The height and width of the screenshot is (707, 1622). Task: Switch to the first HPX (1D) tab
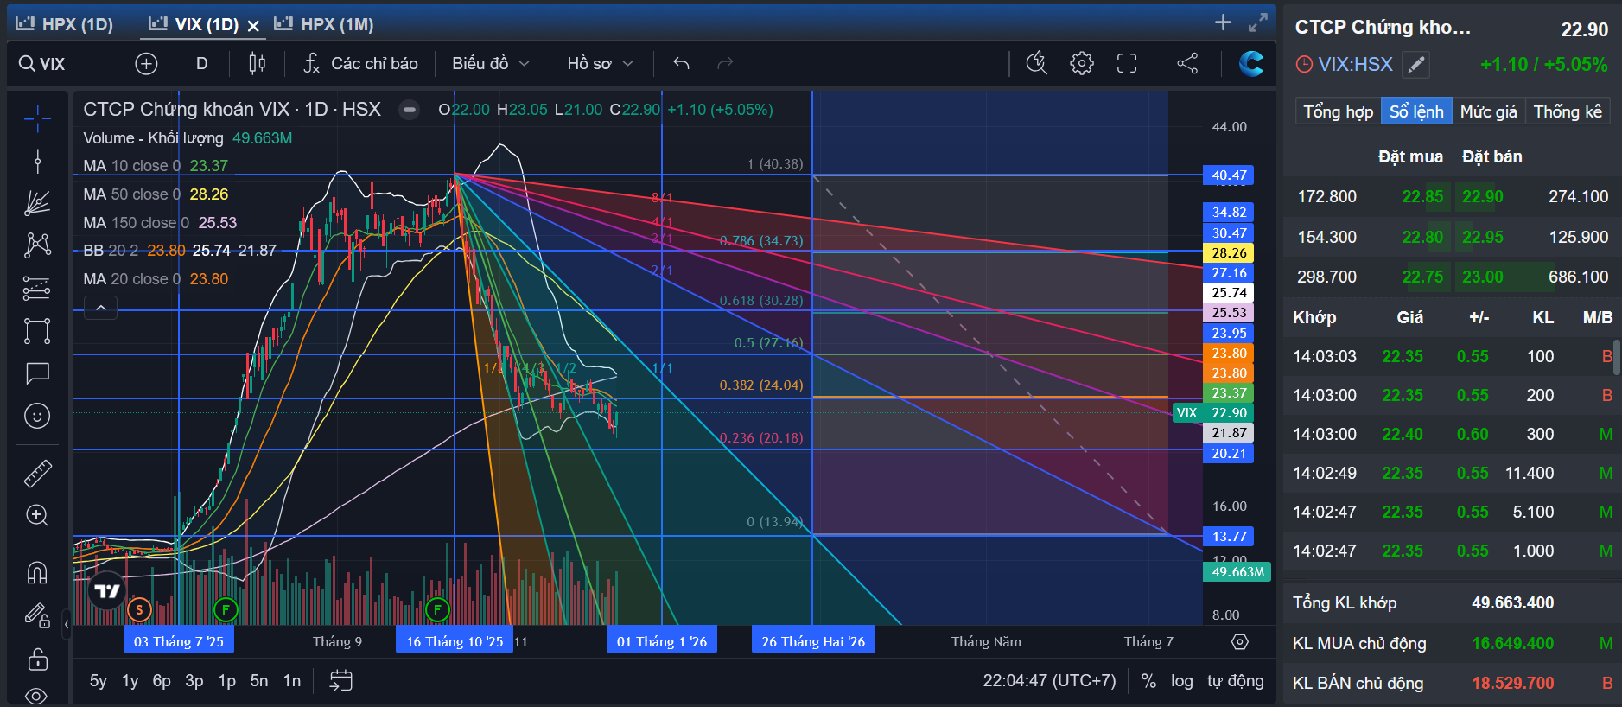tap(65, 24)
